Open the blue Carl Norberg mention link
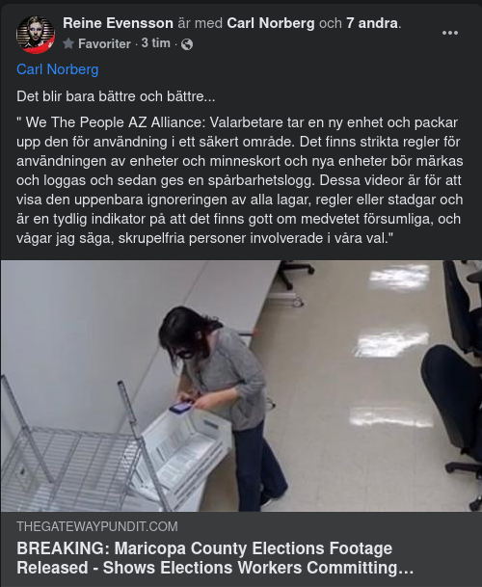Viewport: 482px width, 587px height. click(x=58, y=69)
